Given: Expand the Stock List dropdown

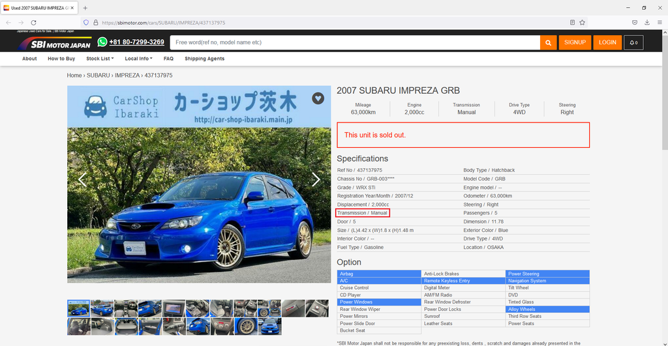Looking at the screenshot, I should pos(100,59).
